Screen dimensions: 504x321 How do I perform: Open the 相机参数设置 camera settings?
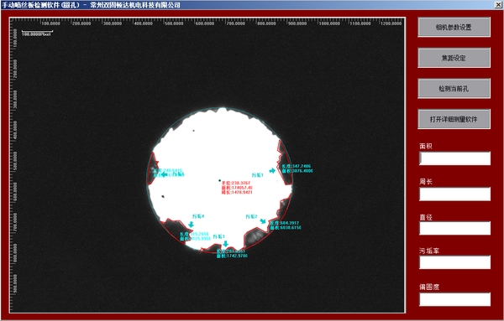454,28
